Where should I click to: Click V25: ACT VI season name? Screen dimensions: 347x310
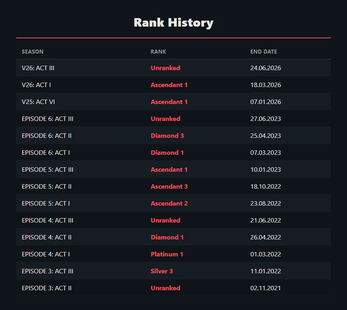click(x=38, y=102)
